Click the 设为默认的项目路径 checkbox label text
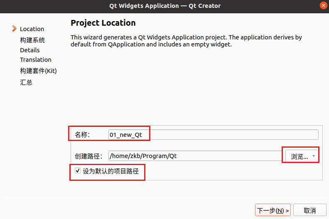 pyautogui.click(x=110, y=171)
